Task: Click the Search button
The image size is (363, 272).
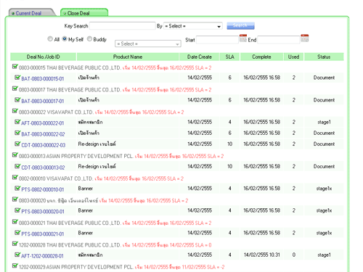Action: click(x=240, y=25)
